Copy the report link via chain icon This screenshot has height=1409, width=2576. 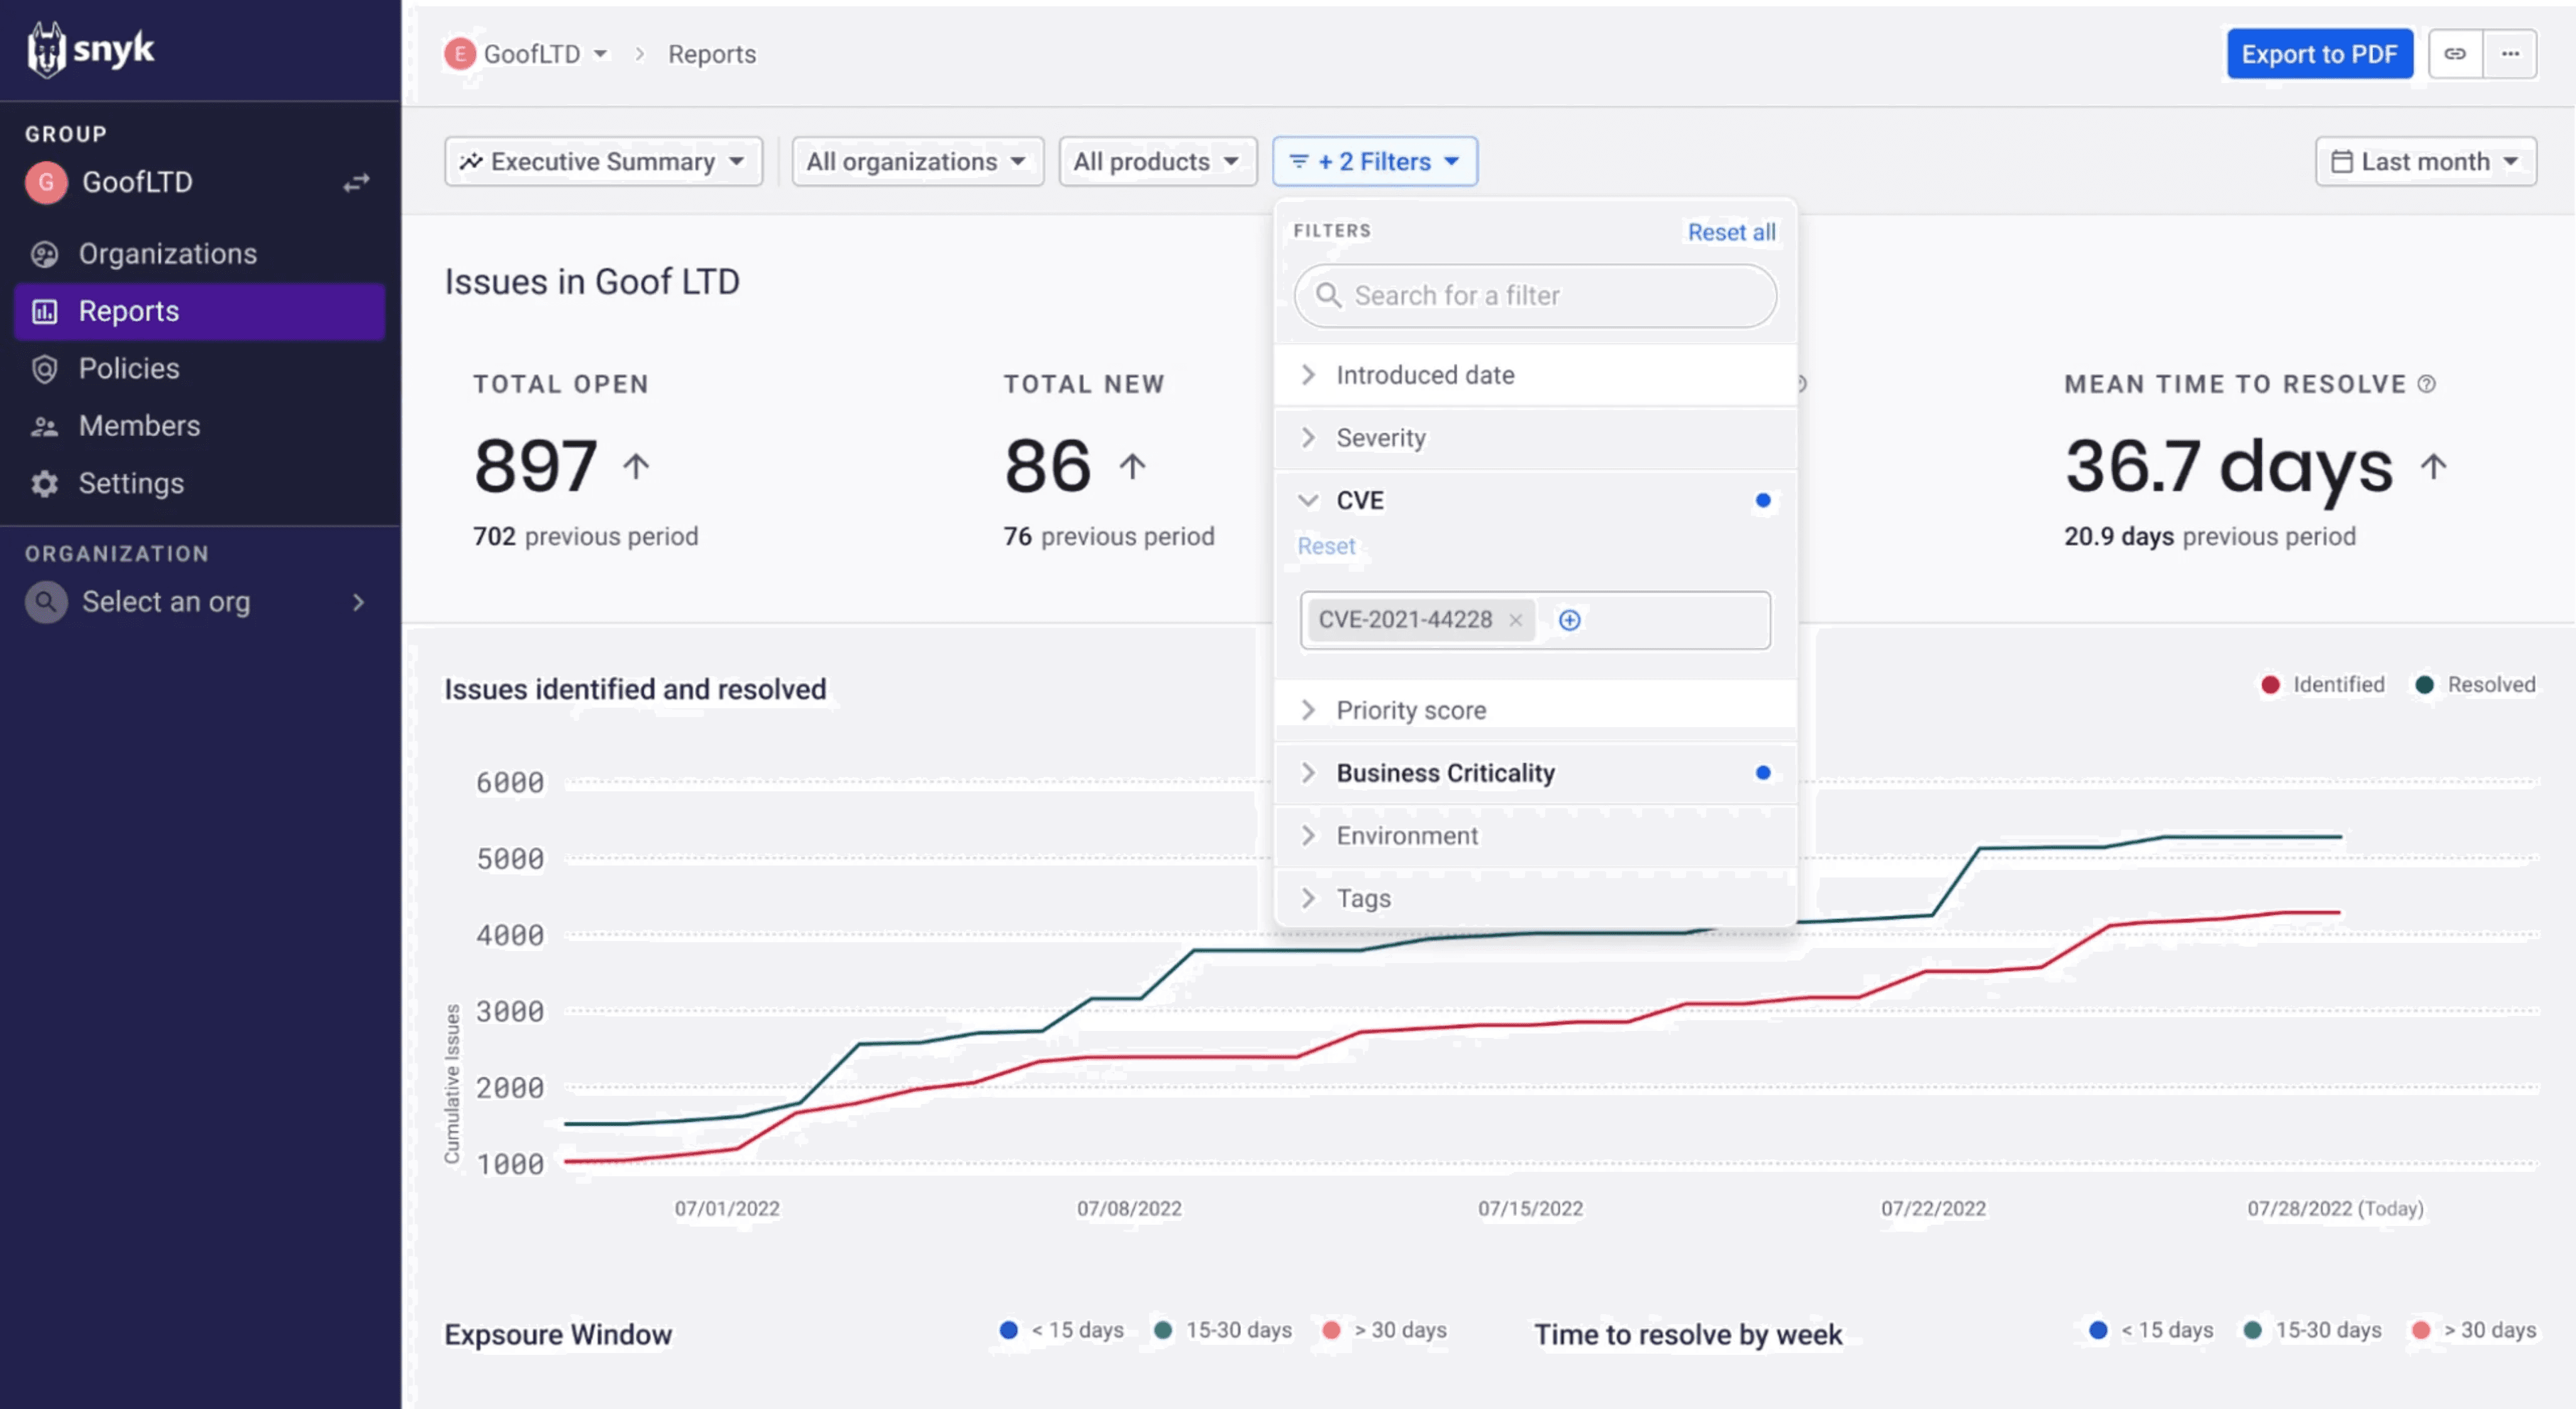2456,54
